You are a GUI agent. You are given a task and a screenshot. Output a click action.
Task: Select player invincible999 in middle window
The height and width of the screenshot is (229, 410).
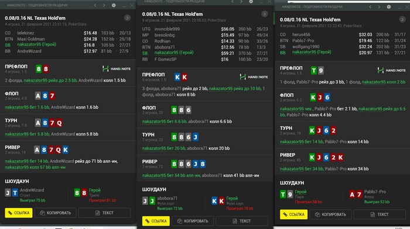pos(167,29)
